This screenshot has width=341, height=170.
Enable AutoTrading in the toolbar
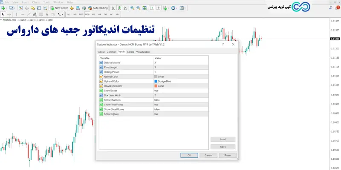point(98,8)
